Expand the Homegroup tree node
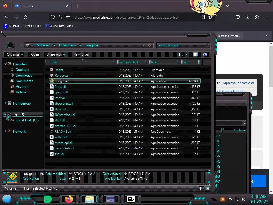Screen dimensions: 273x205 point(5,103)
